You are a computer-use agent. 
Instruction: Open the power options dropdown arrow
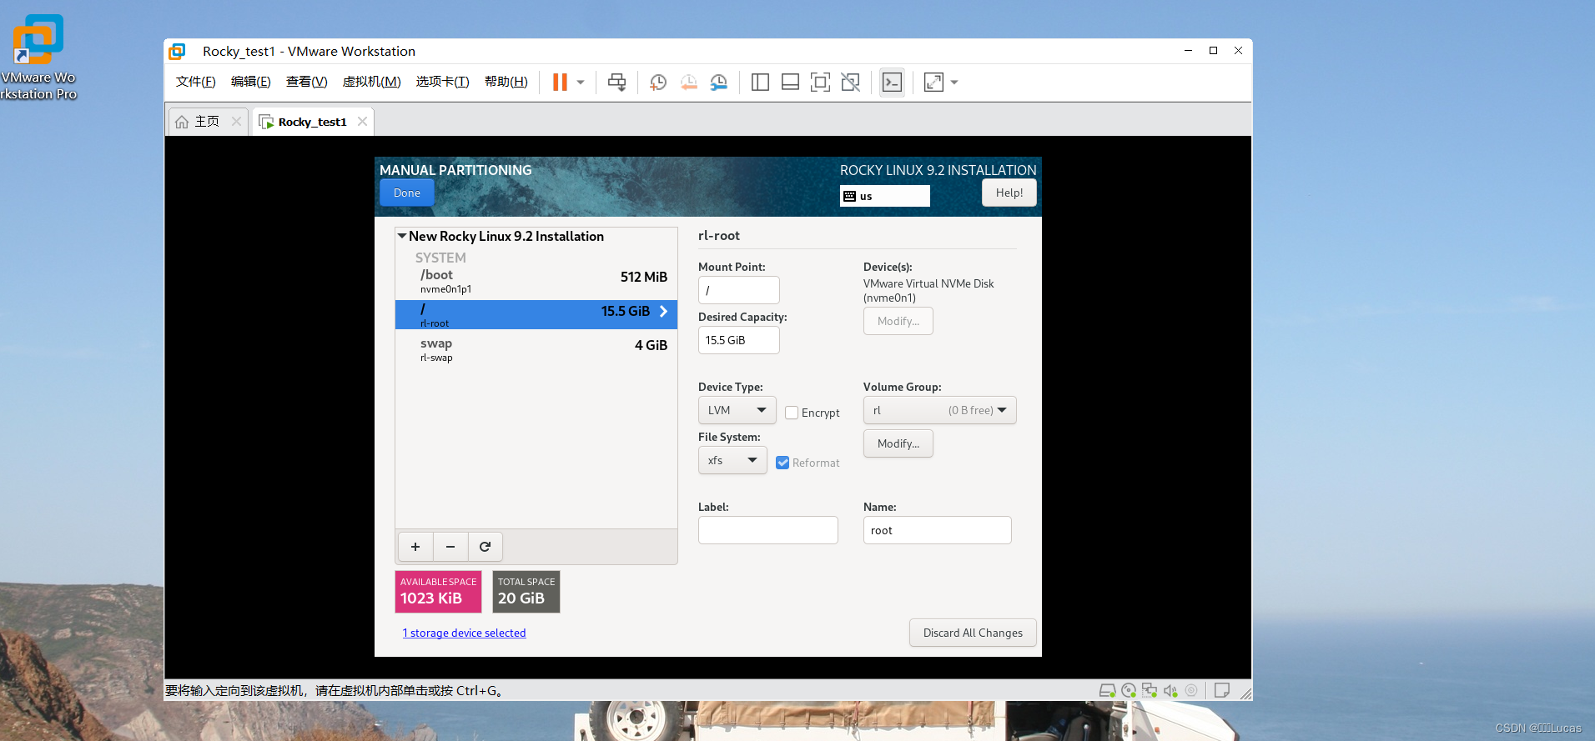pos(581,82)
